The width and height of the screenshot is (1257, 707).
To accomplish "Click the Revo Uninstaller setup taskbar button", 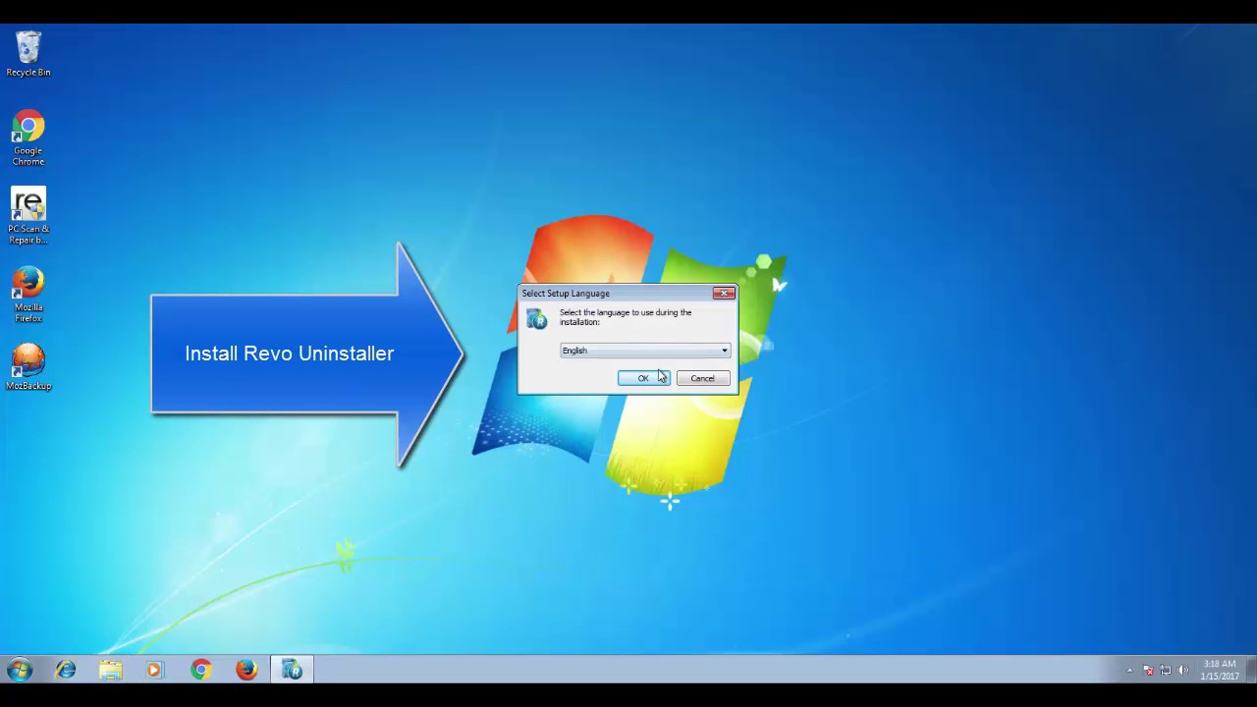I will [x=292, y=670].
